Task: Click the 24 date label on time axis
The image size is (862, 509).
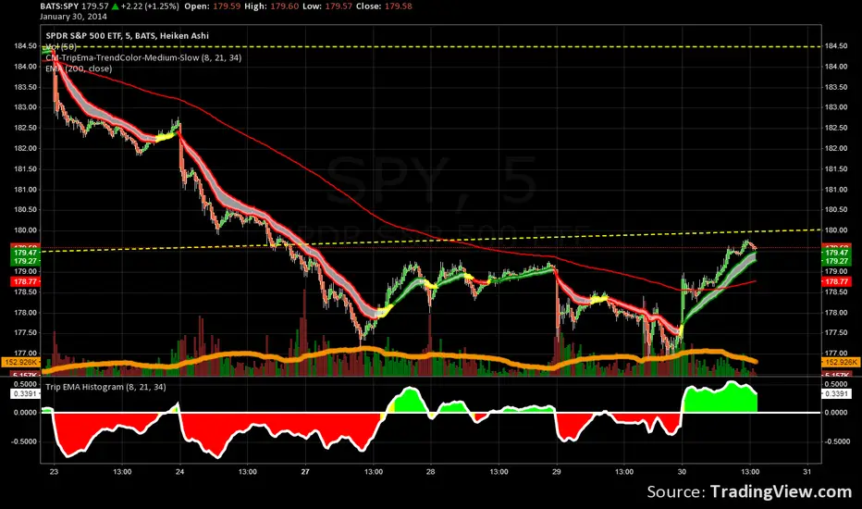Action: [179, 472]
